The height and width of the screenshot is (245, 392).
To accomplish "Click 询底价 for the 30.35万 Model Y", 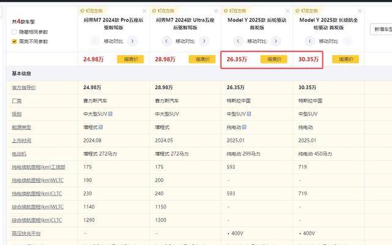I will [x=345, y=59].
